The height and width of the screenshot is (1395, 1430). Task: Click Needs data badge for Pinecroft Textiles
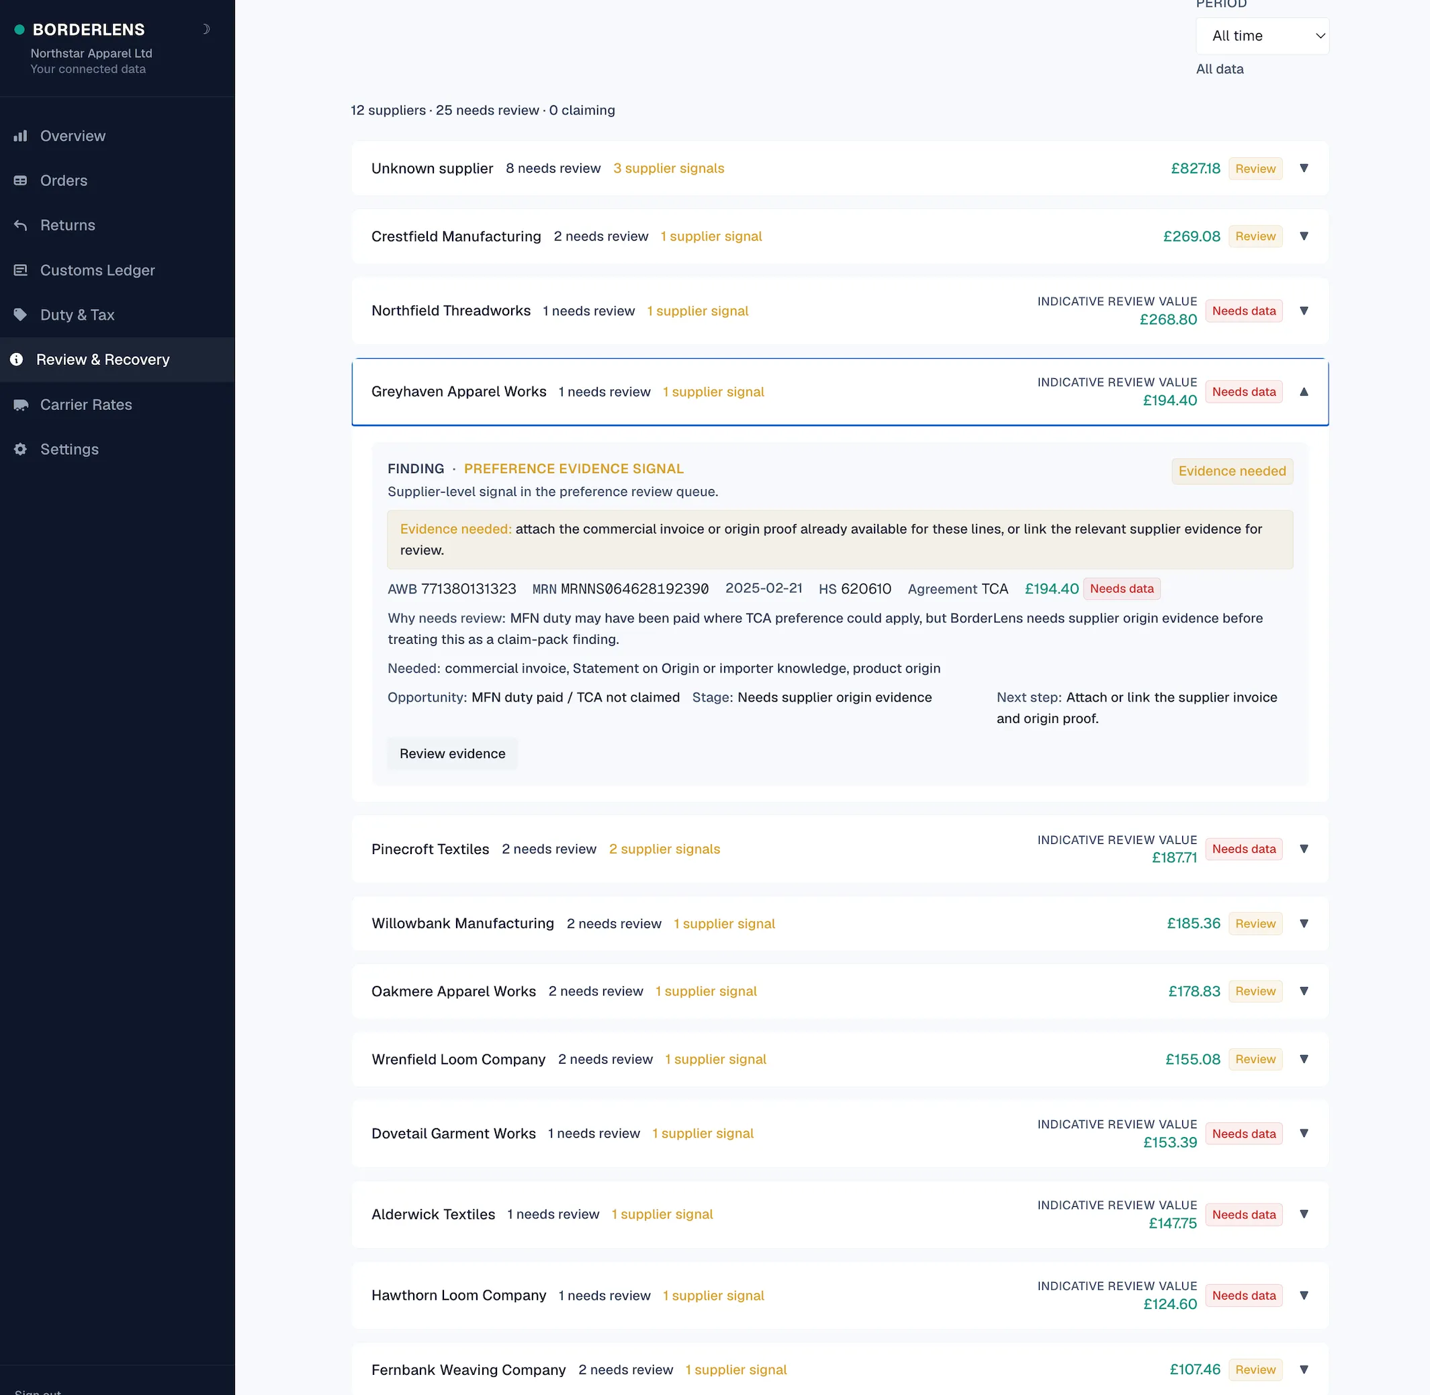(x=1243, y=849)
